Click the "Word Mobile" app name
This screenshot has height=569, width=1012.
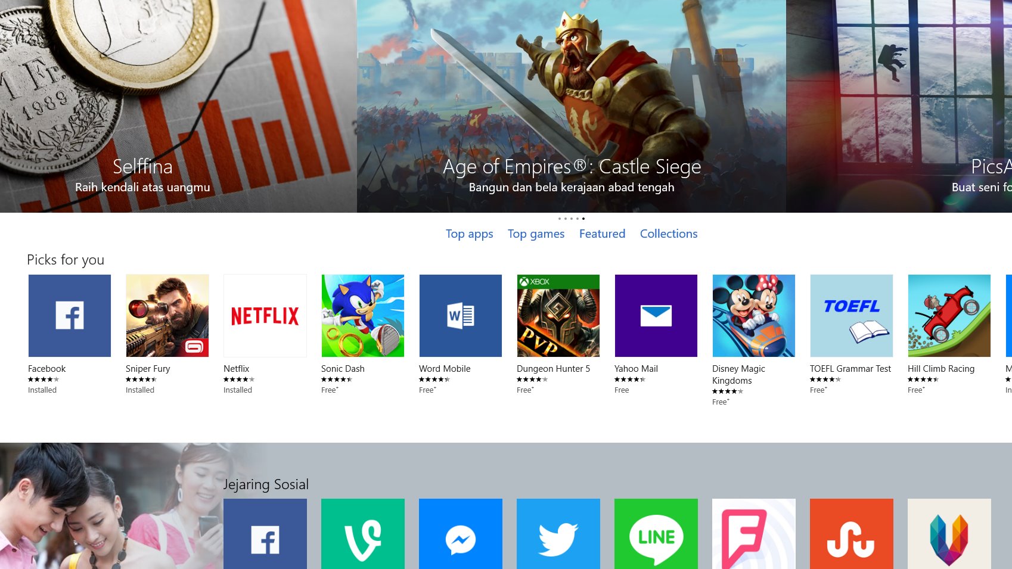tap(445, 369)
